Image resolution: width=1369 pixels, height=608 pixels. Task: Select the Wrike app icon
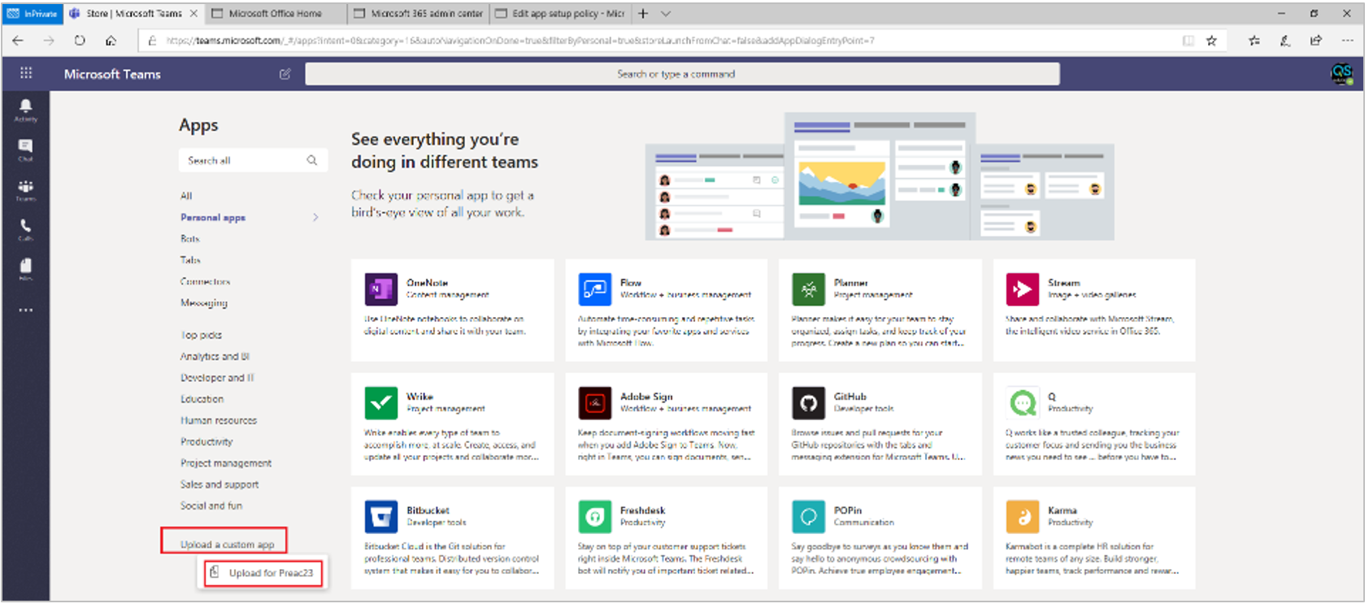381,403
